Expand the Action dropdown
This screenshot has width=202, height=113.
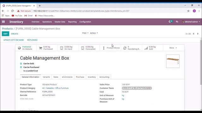coord(94,33)
